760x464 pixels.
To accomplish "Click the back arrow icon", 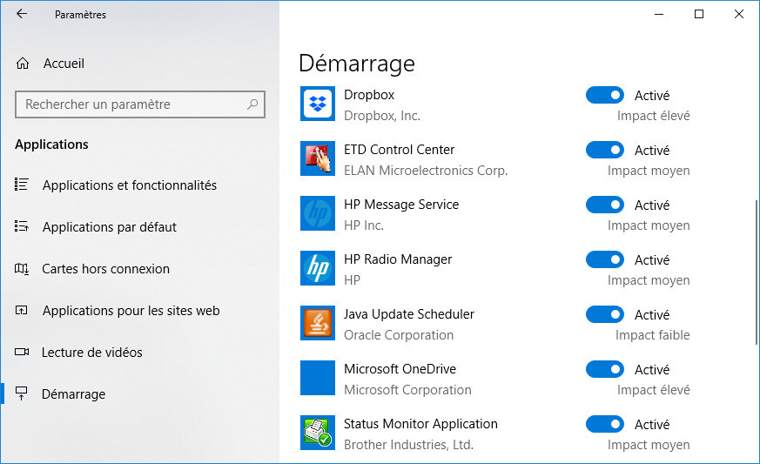I will click(x=21, y=14).
